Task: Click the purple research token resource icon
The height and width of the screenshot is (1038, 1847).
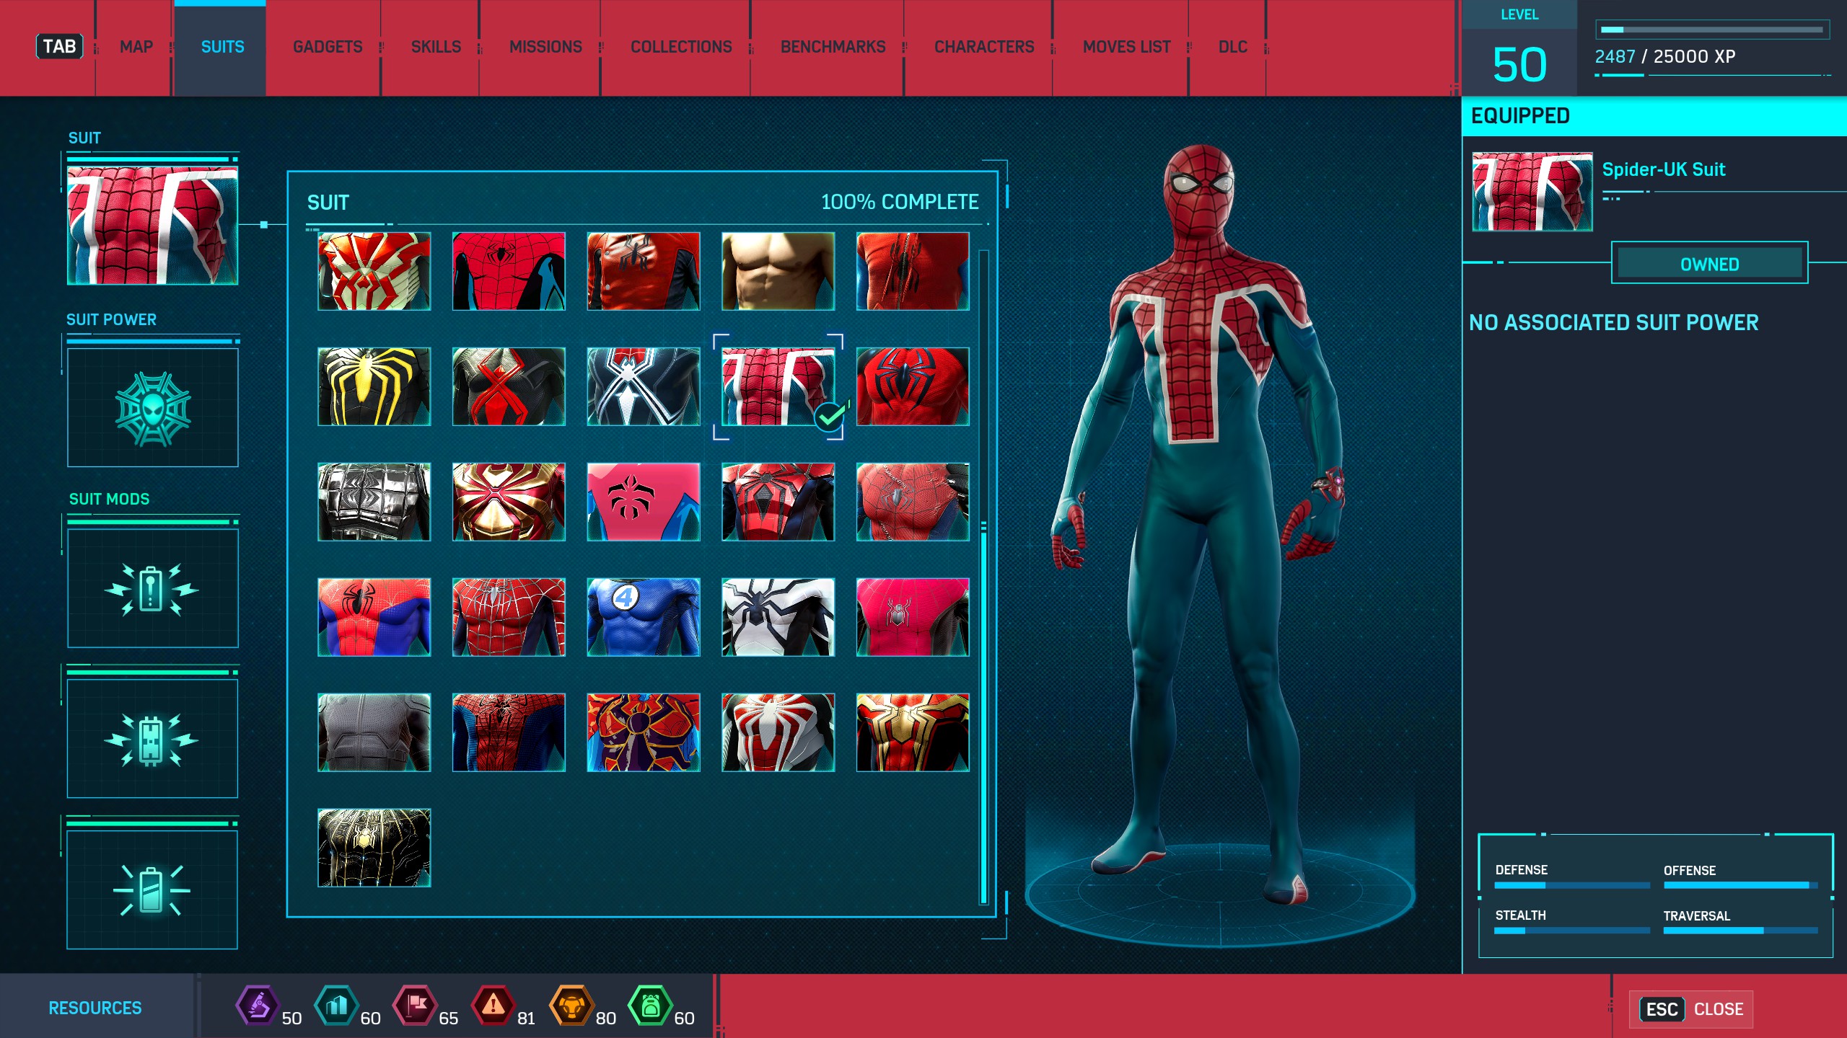Action: [x=258, y=1005]
